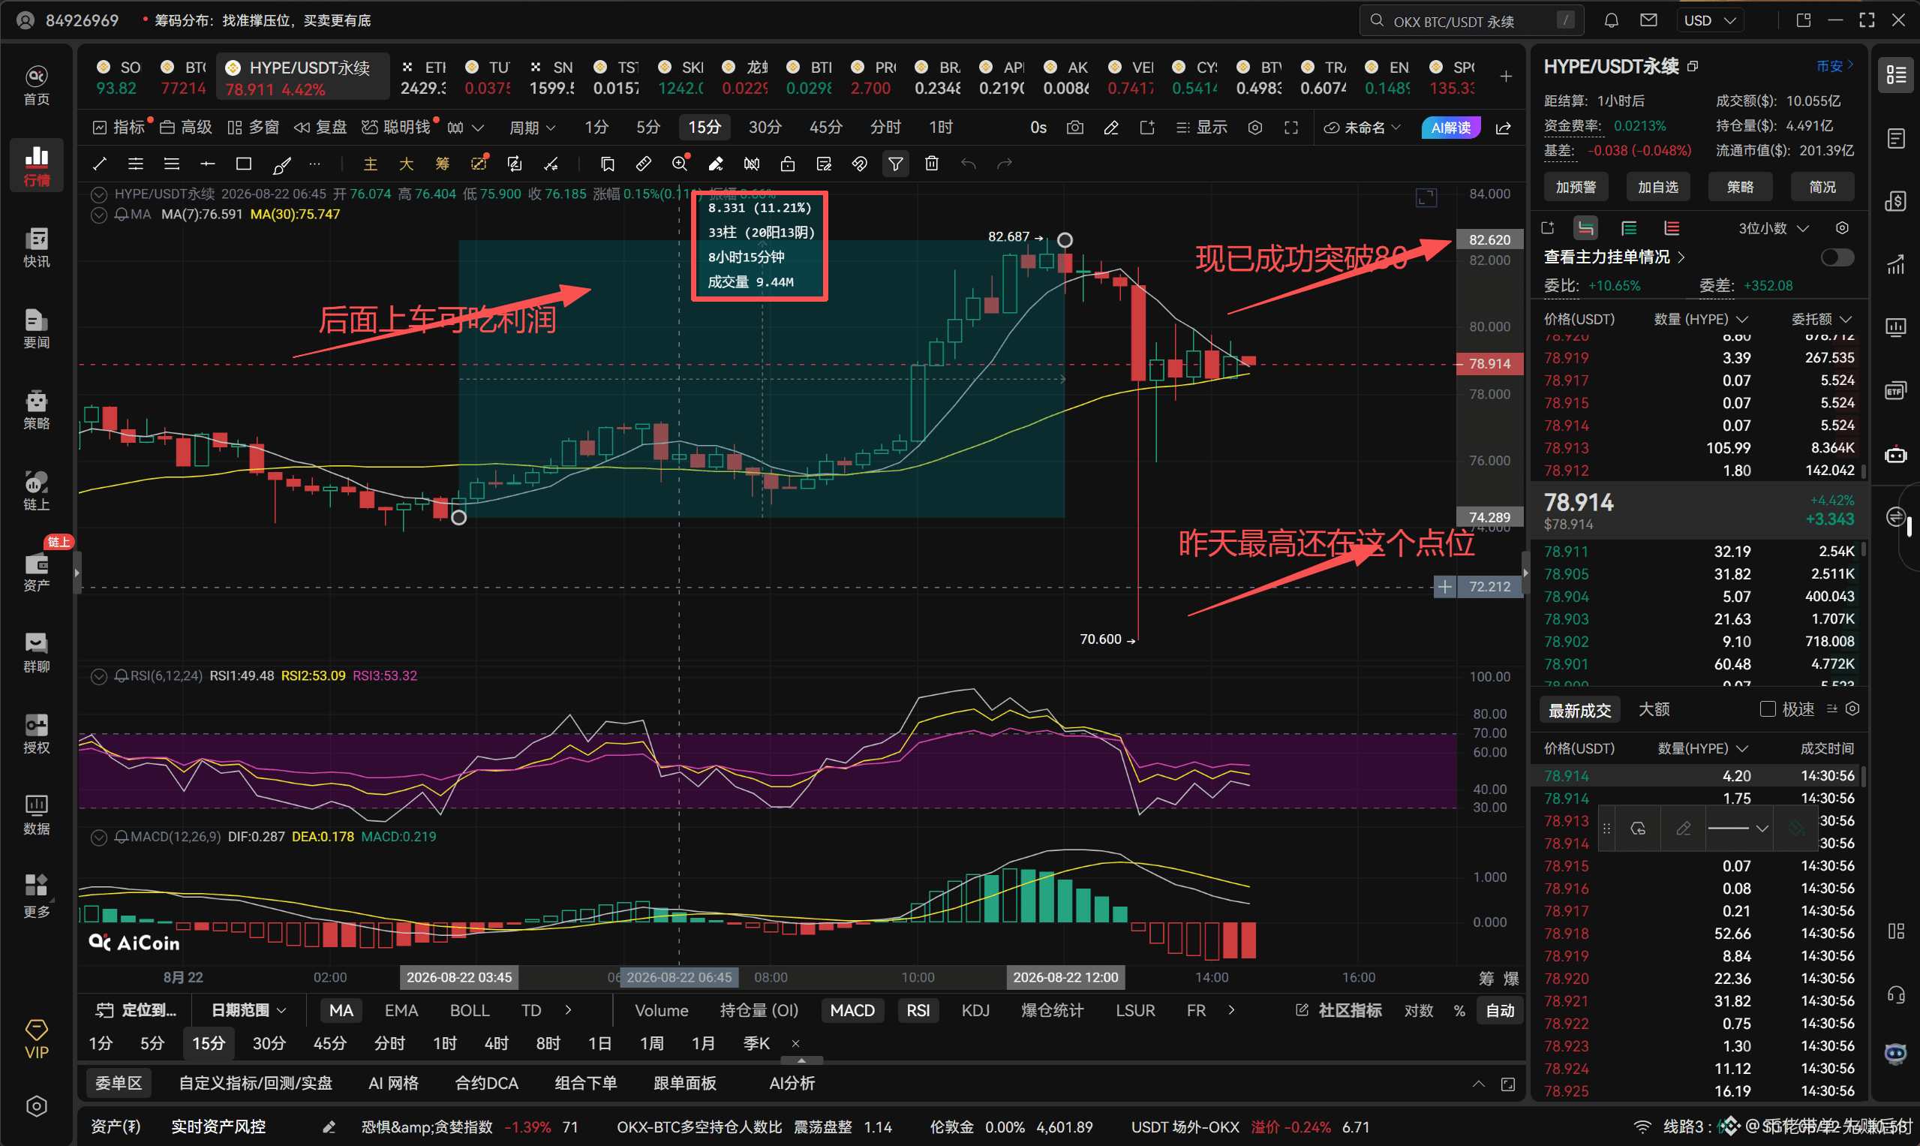
Task: Open the 链上 on-chain sidebar section
Action: click(36, 490)
